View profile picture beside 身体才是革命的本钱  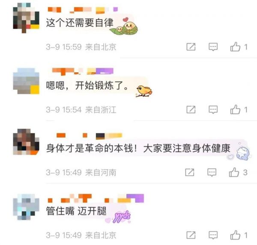(26, 142)
